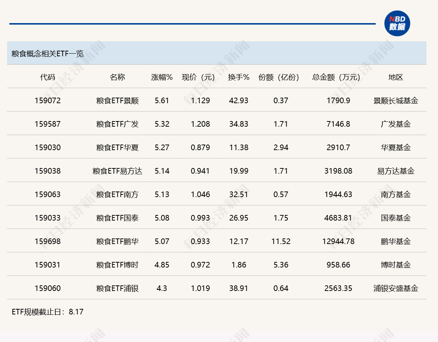
Task: Click the name 粮食ETF浦银
Action: 117,288
